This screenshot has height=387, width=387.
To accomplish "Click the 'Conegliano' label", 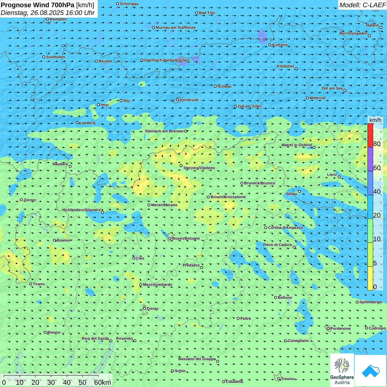I will pos(298,341).
